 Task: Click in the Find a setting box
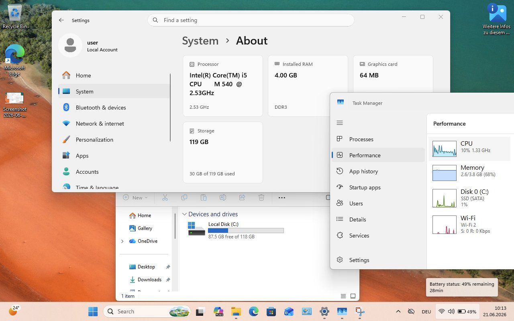point(251,20)
